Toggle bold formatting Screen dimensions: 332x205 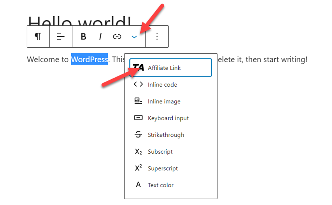pos(83,37)
